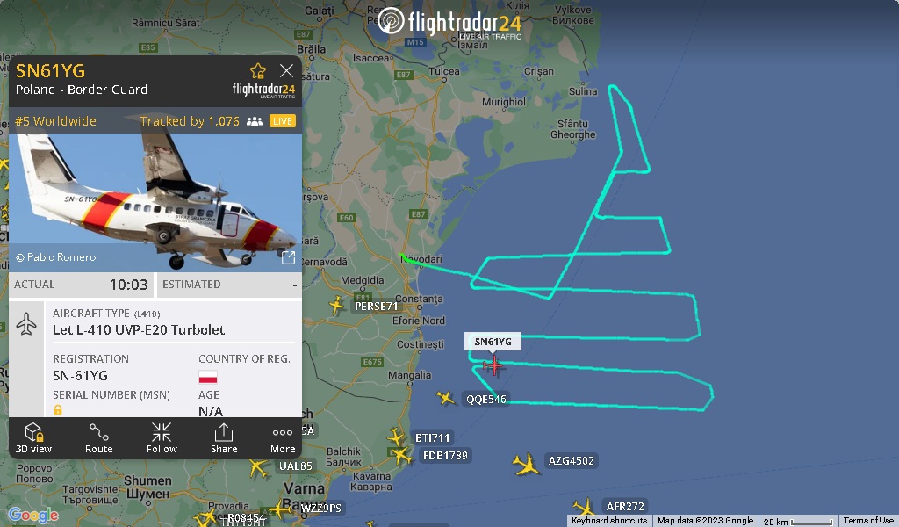Open Keyboard shortcuts for the map
The width and height of the screenshot is (899, 527).
tap(609, 521)
